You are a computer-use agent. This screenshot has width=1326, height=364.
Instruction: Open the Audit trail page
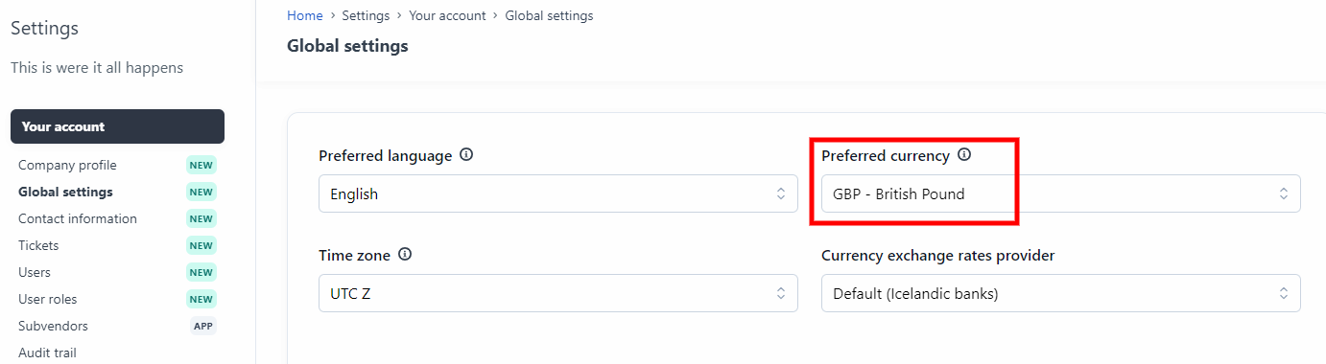[47, 353]
